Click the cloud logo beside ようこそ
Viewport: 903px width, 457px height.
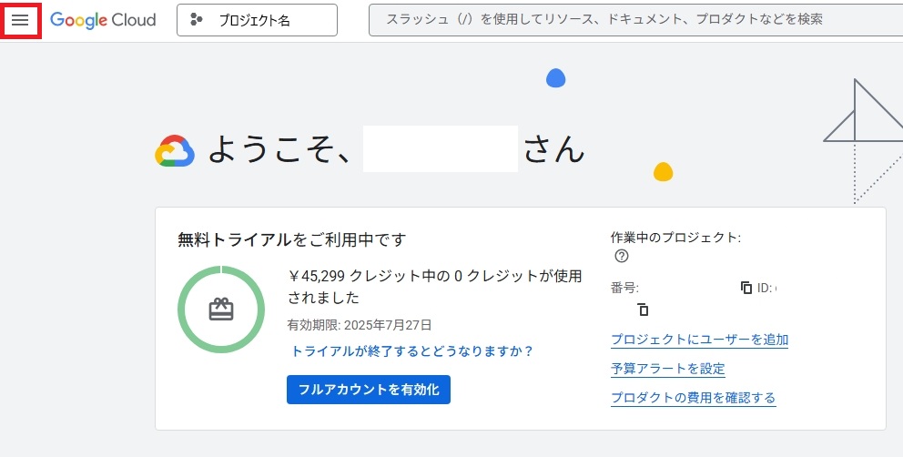tap(175, 151)
